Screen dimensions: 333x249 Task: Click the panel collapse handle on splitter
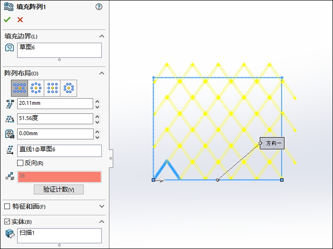(111, 158)
